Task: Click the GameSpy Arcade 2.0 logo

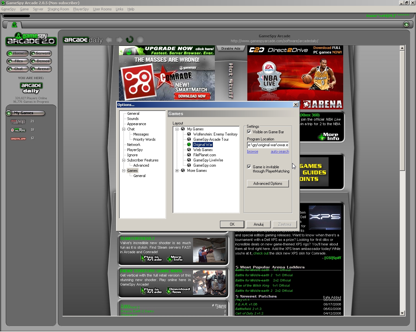Action: pyautogui.click(x=31, y=39)
